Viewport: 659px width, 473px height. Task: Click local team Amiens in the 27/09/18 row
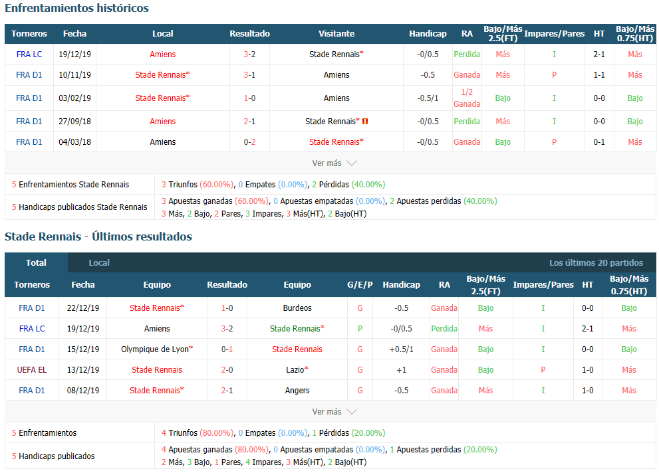[163, 122]
